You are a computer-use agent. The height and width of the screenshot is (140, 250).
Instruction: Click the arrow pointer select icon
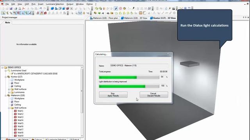[x=72, y=13]
